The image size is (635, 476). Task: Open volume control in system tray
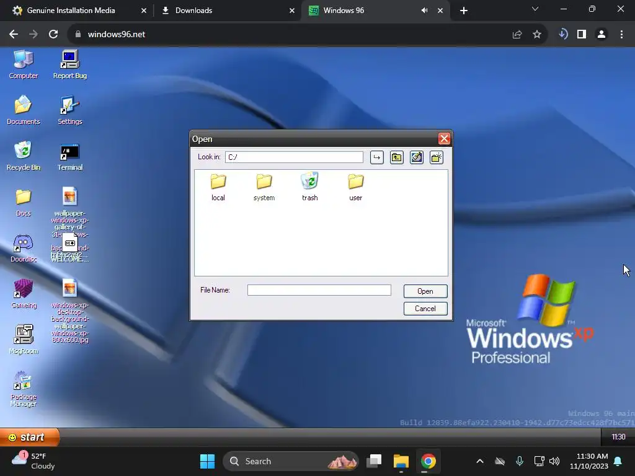pyautogui.click(x=554, y=461)
